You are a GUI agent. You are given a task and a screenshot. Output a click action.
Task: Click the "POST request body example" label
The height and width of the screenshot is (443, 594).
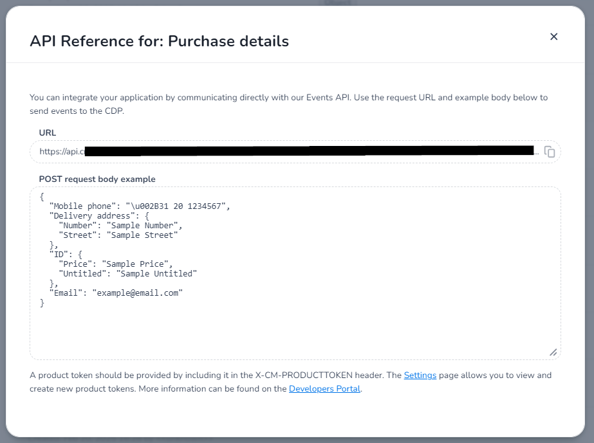coord(97,179)
